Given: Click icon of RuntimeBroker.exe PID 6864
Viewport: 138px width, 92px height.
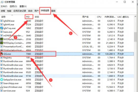Looking at the screenshot, I should point(2,61).
